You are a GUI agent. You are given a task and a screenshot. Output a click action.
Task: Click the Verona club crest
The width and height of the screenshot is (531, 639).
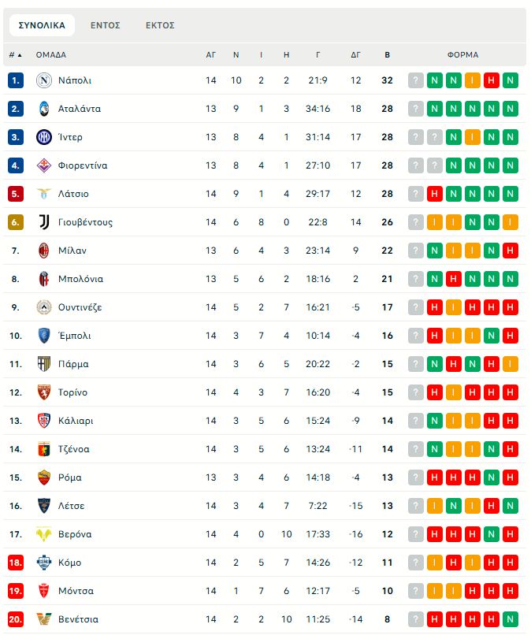(x=44, y=534)
